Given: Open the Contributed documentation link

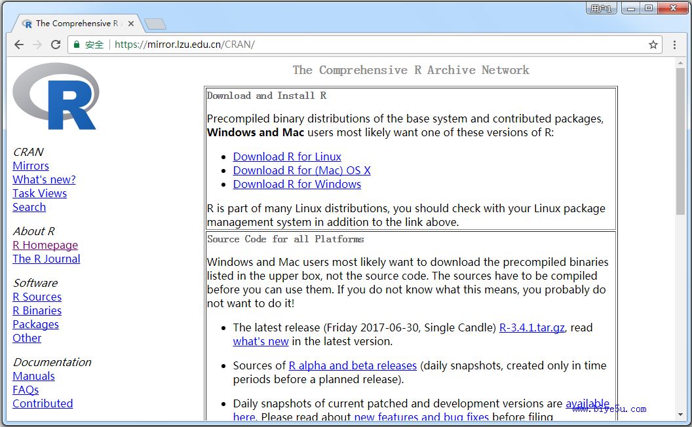Looking at the screenshot, I should pyautogui.click(x=43, y=403).
